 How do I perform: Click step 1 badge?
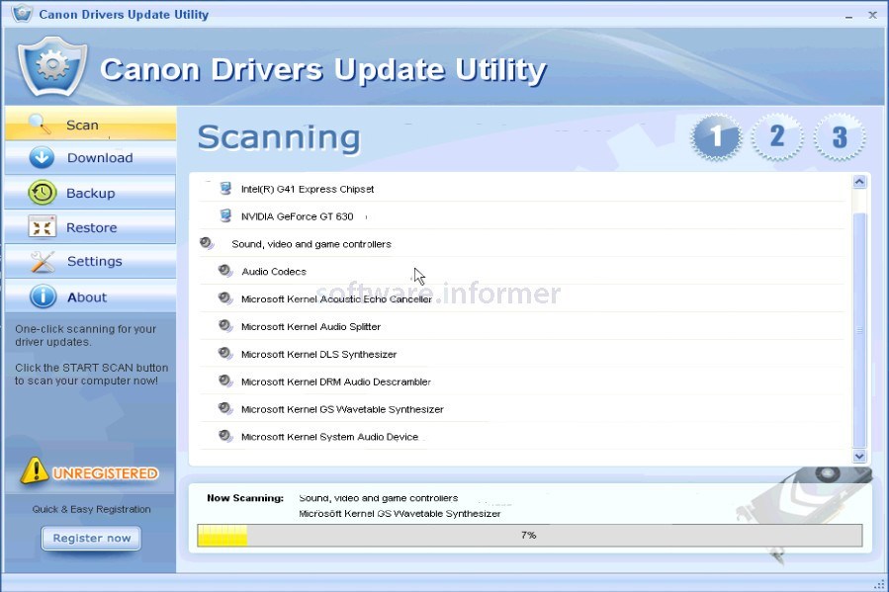[x=716, y=136]
